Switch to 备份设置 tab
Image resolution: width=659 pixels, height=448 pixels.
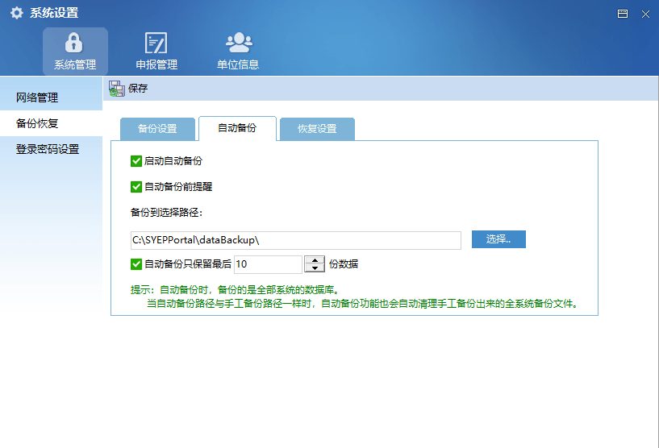pyautogui.click(x=157, y=129)
